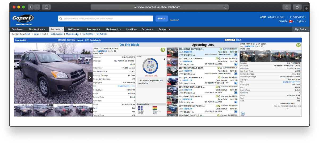Set Auction View to Full
319x143 pixels.
tap(44, 34)
